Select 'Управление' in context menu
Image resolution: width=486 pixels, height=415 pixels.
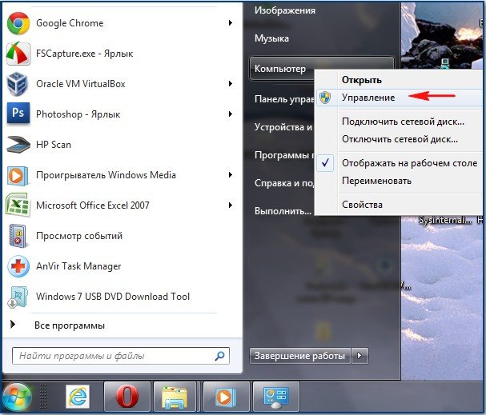pos(368,97)
